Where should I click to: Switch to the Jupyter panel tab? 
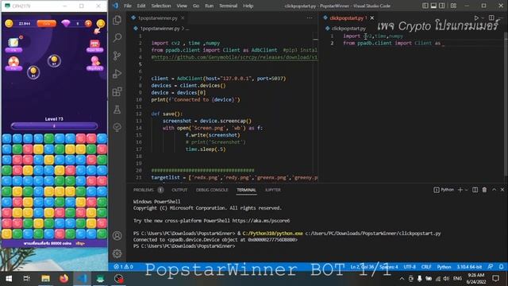pos(273,190)
